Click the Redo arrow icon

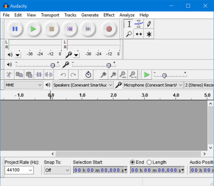pyautogui.click(x=73, y=75)
